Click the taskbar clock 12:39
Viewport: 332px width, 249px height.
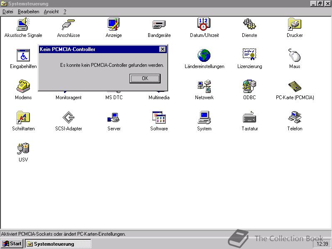(x=322, y=244)
